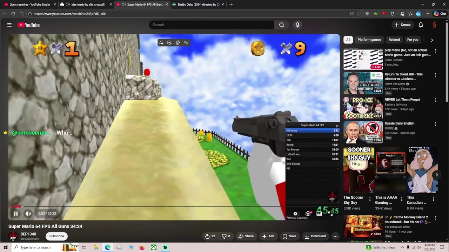Open Copilot Chat button
The image size is (449, 252).
tap(440, 14)
